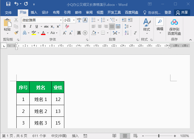Click the Copy icon
Screen dimensions: 194x139
point(16,26)
